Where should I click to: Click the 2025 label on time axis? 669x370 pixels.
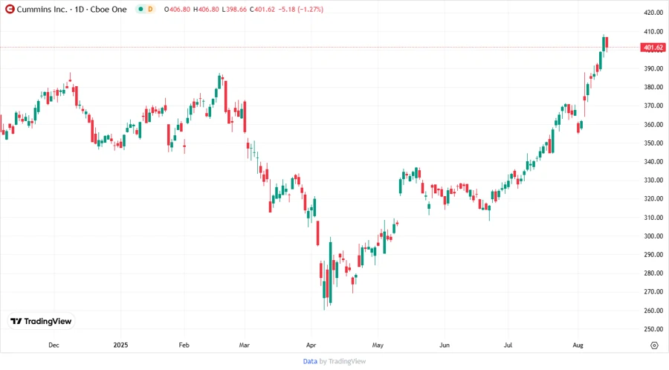pyautogui.click(x=120, y=345)
